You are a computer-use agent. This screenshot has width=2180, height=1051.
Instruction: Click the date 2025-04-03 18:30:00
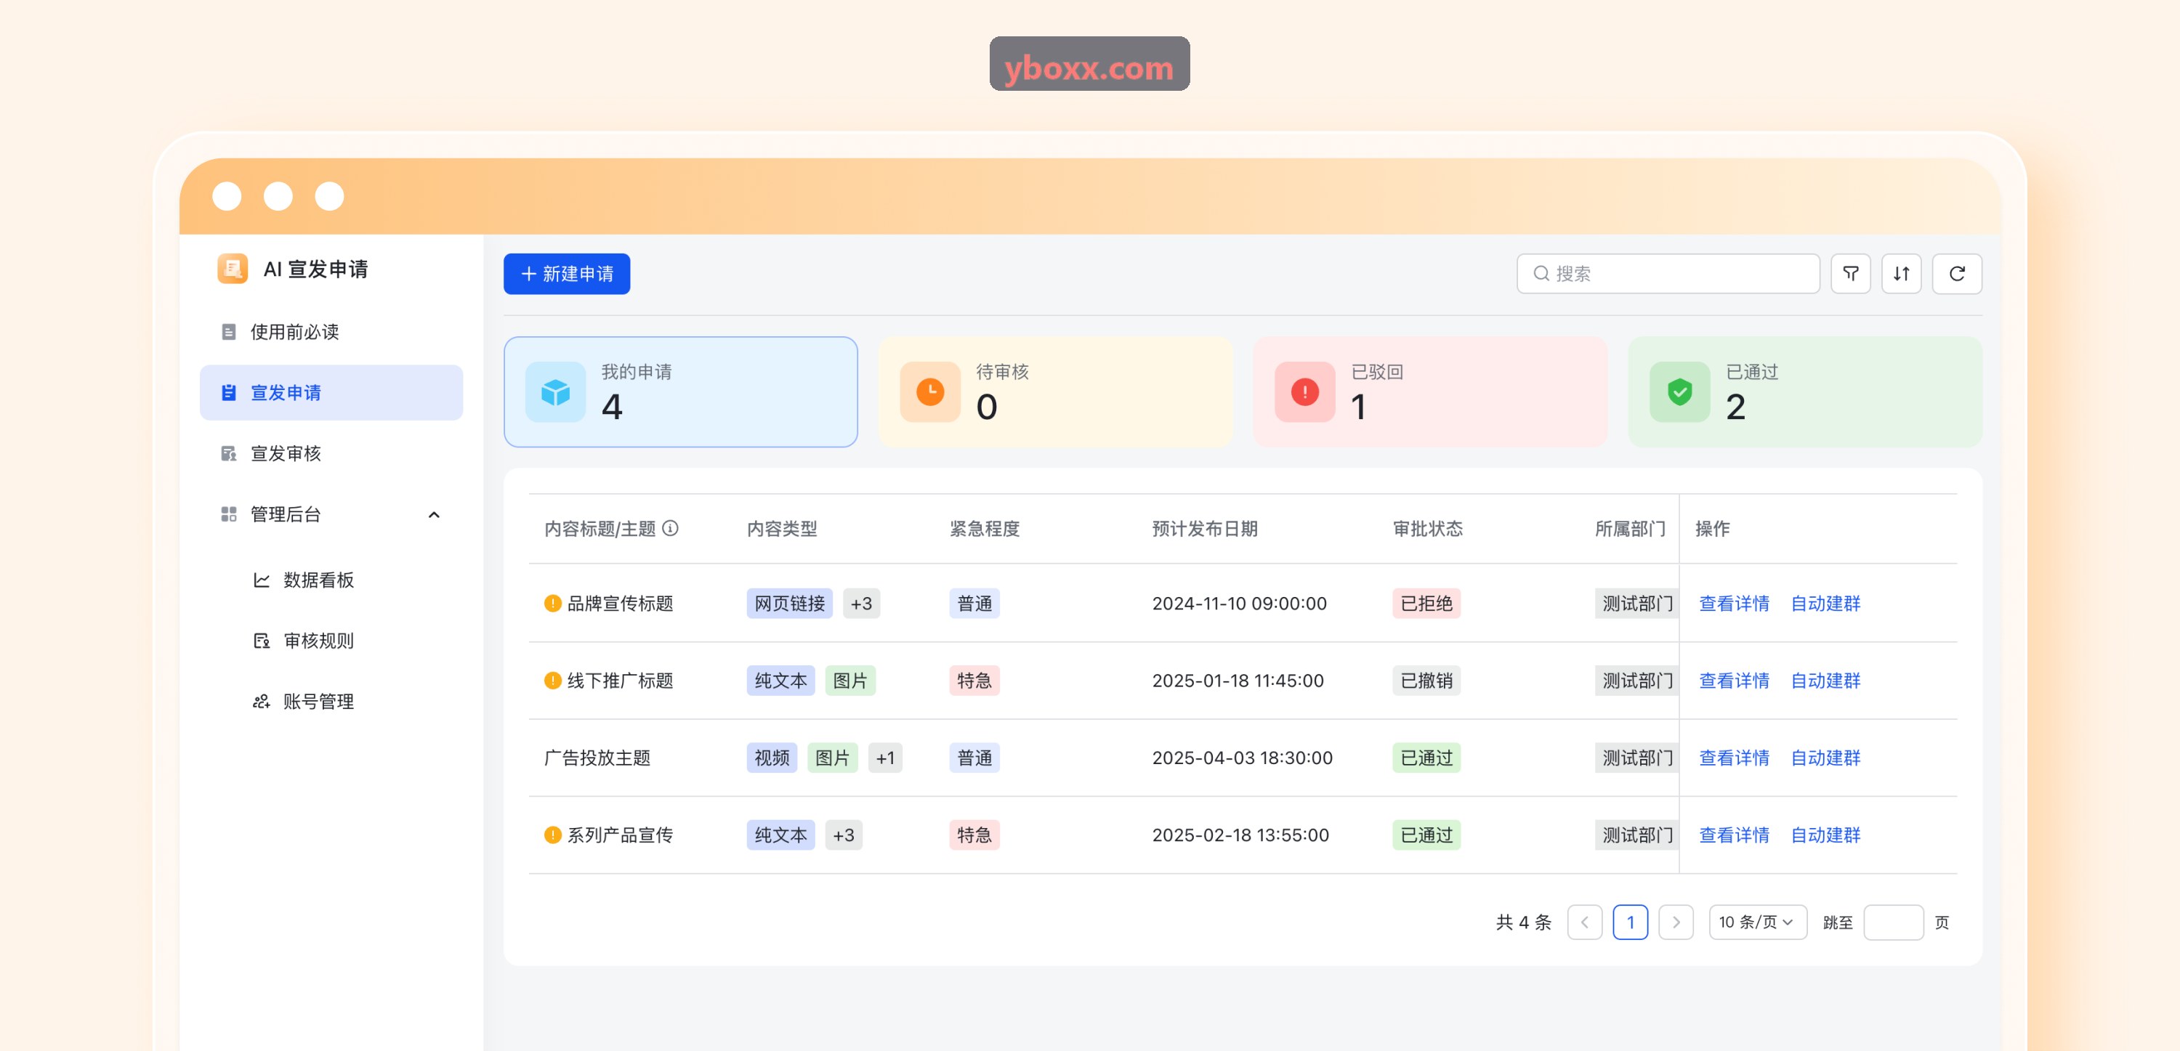1241,758
